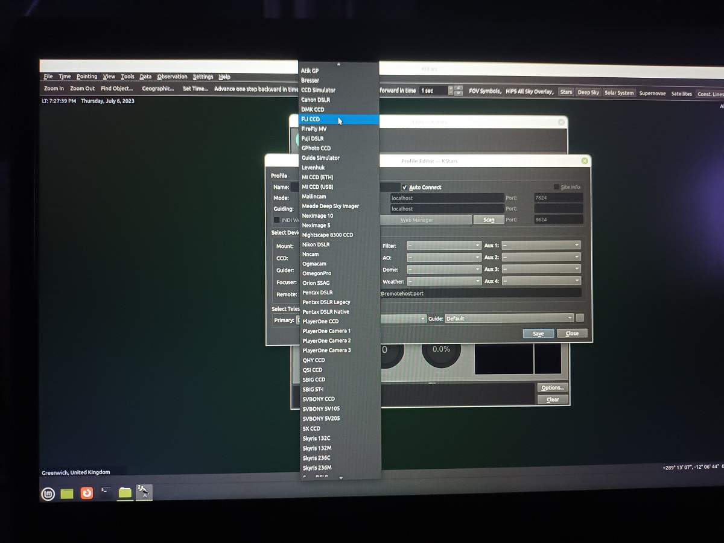Click the Options... button in Ekos
The height and width of the screenshot is (543, 724).
552,387
